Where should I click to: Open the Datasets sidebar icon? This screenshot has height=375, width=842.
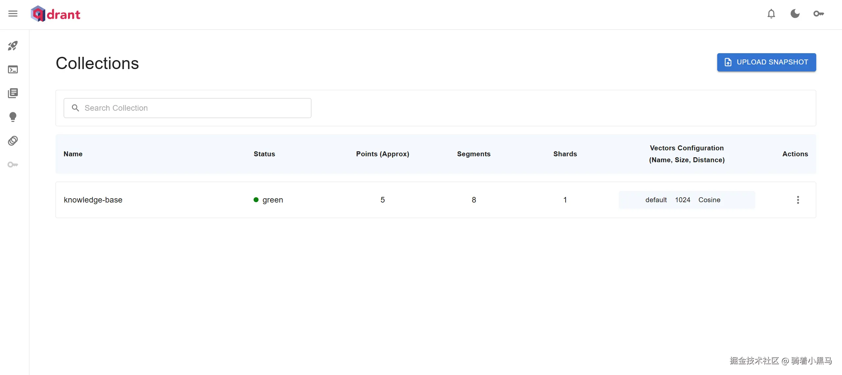click(13, 141)
